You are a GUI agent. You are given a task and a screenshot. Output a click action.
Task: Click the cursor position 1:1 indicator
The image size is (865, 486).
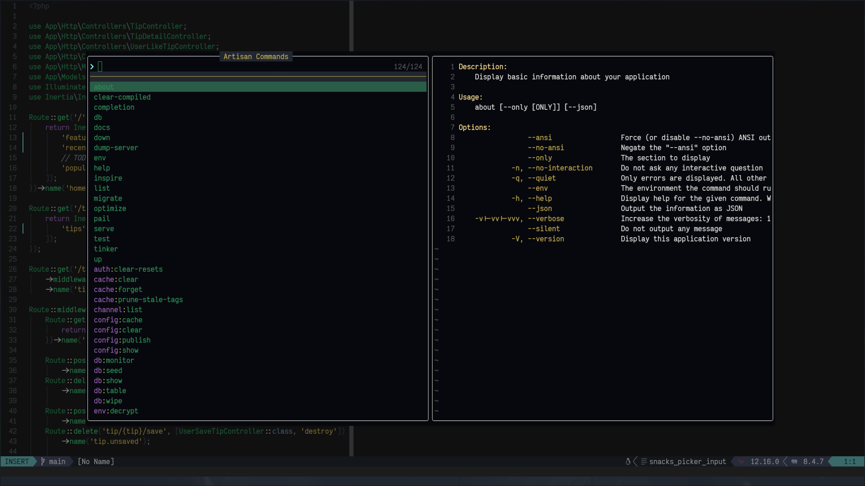849,462
